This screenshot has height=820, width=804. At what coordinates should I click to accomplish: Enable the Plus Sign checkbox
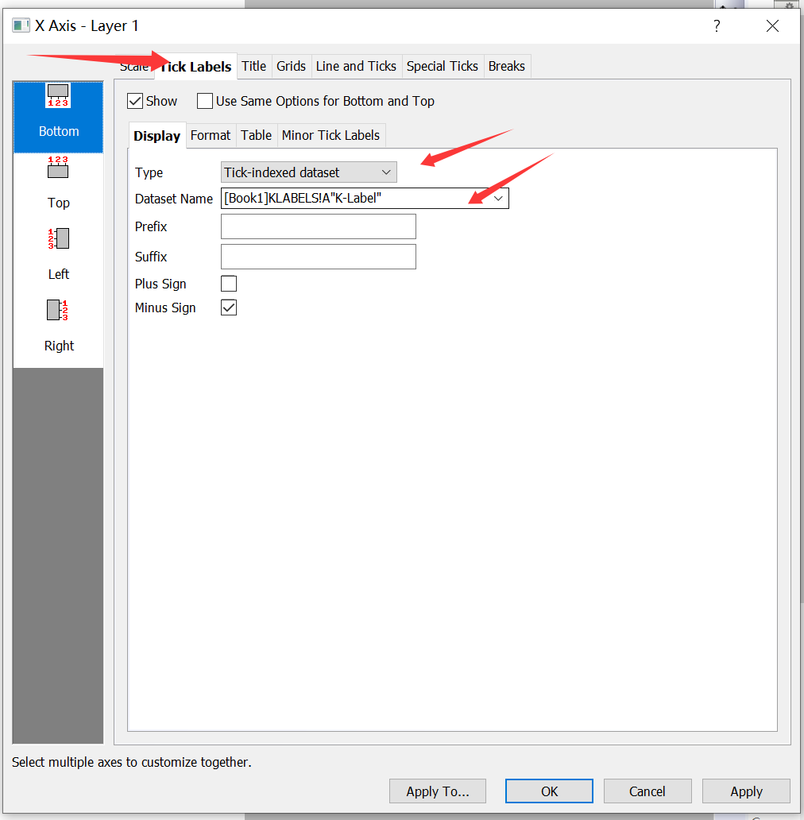(229, 284)
